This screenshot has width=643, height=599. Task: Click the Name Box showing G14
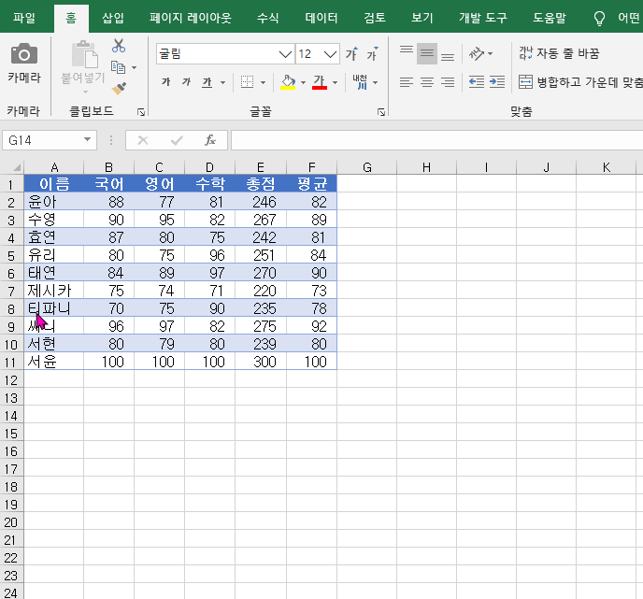pos(41,140)
